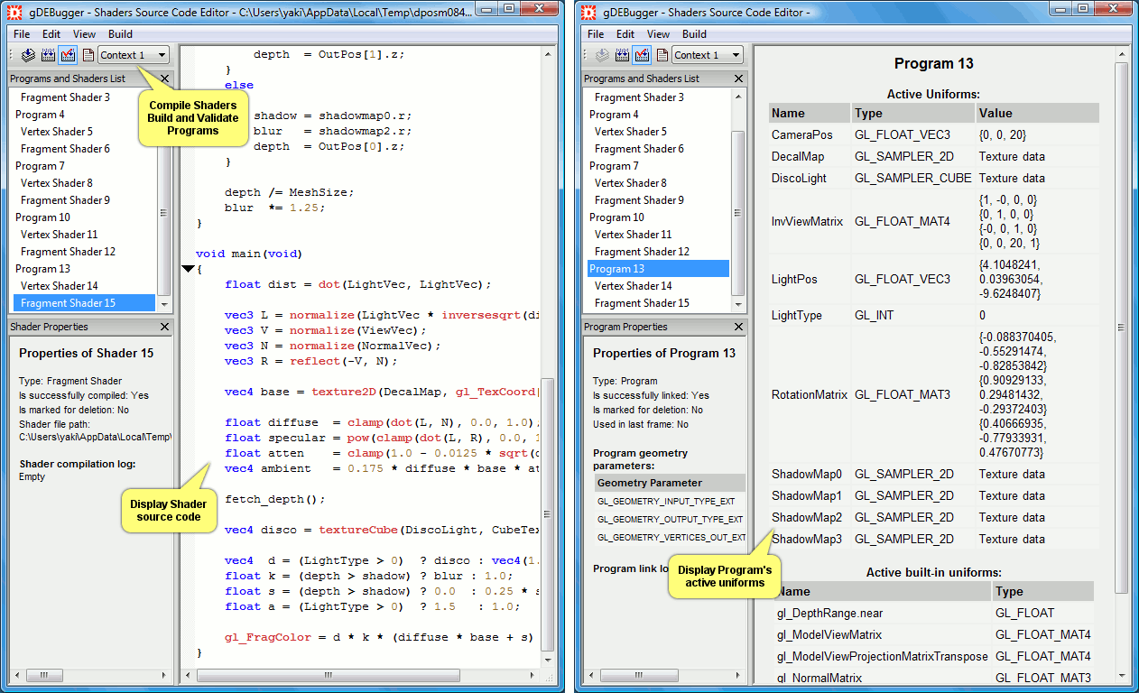Image resolution: width=1139 pixels, height=693 pixels.
Task: Toggle the red-checkmark Validate icon in left window
Action: pyautogui.click(x=68, y=55)
